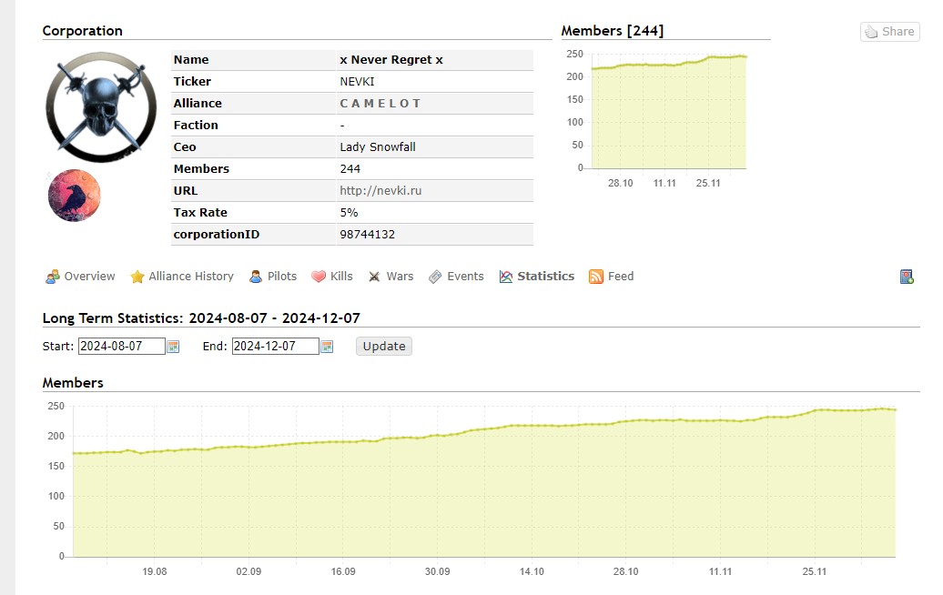Open the Feed tab
Viewport: 943px width, 595px height.
(x=621, y=277)
